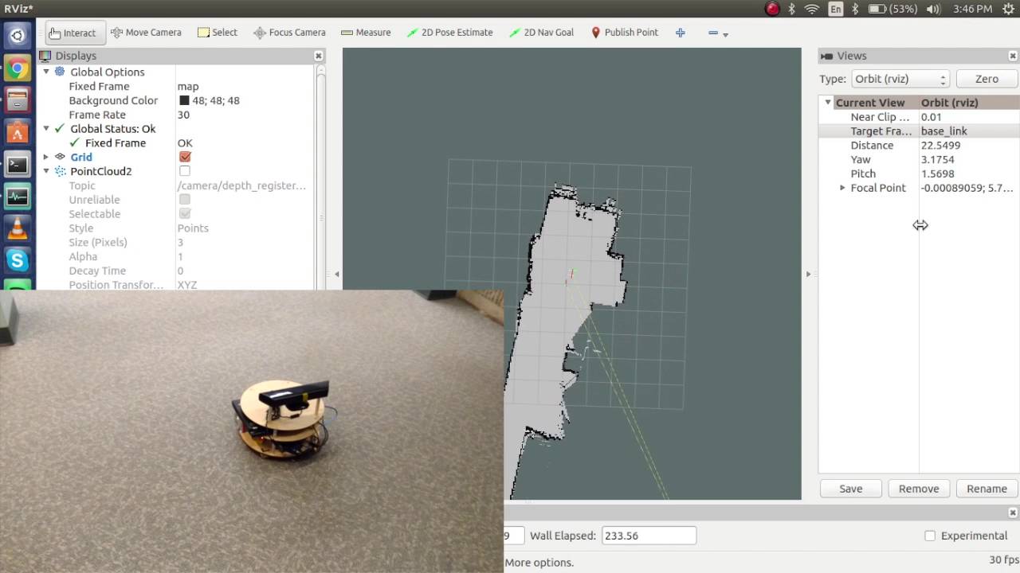Expand the Focal Point property

pos(842,188)
